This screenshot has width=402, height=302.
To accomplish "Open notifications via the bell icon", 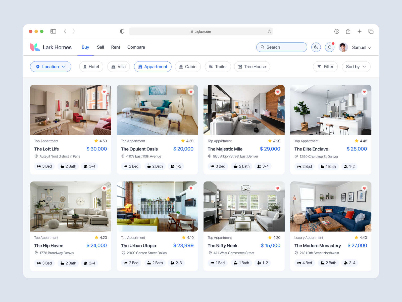I will pos(330,47).
